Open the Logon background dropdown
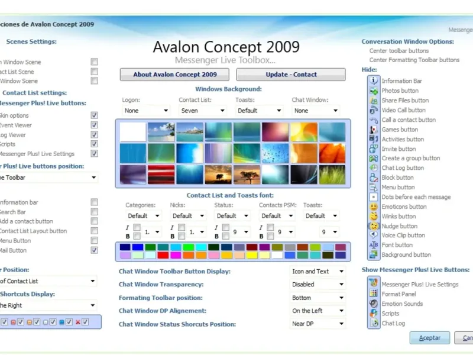 click(x=146, y=111)
